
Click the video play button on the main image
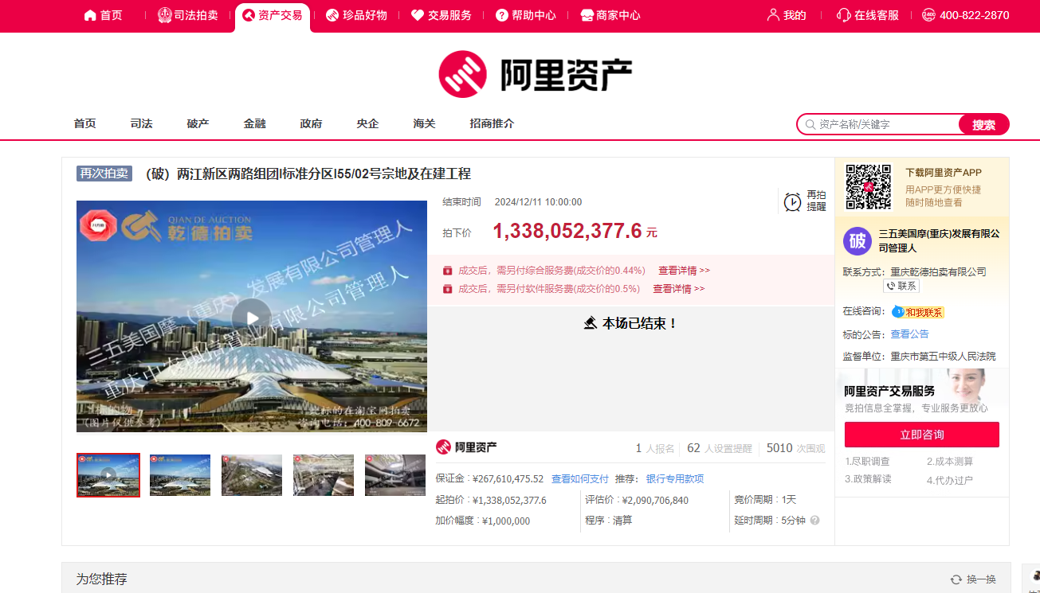[x=252, y=318]
